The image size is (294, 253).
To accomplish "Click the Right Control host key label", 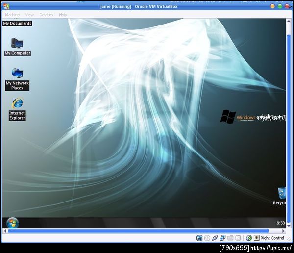I will point(272,238).
